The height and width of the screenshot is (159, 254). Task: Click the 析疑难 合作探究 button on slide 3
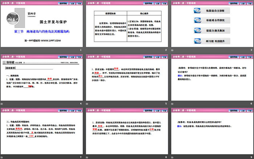[x=212, y=20]
